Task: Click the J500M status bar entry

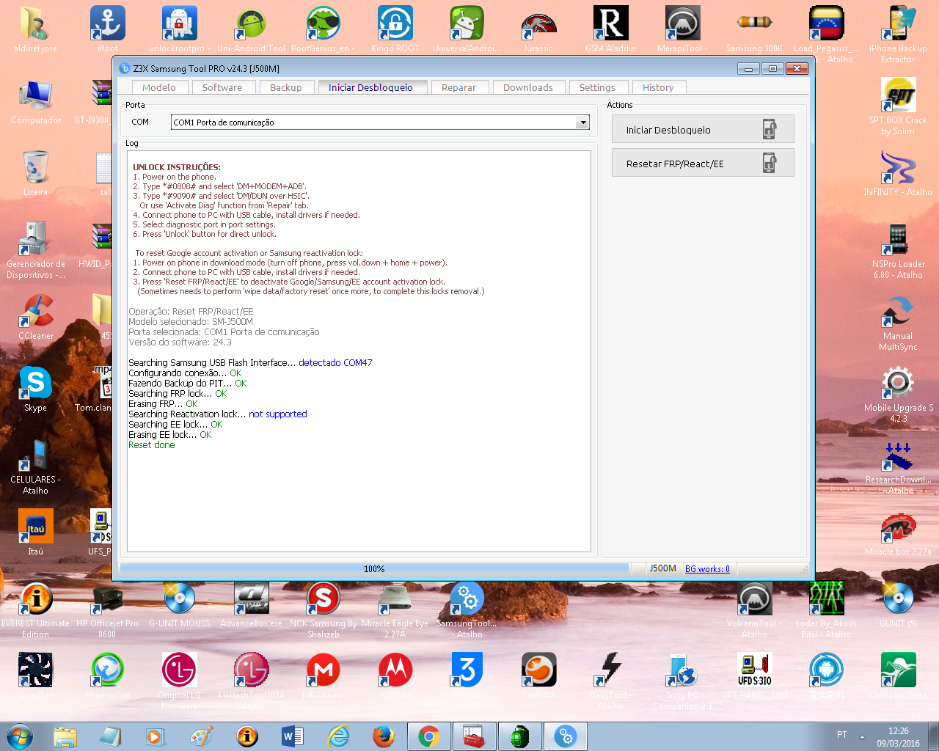Action: [663, 569]
